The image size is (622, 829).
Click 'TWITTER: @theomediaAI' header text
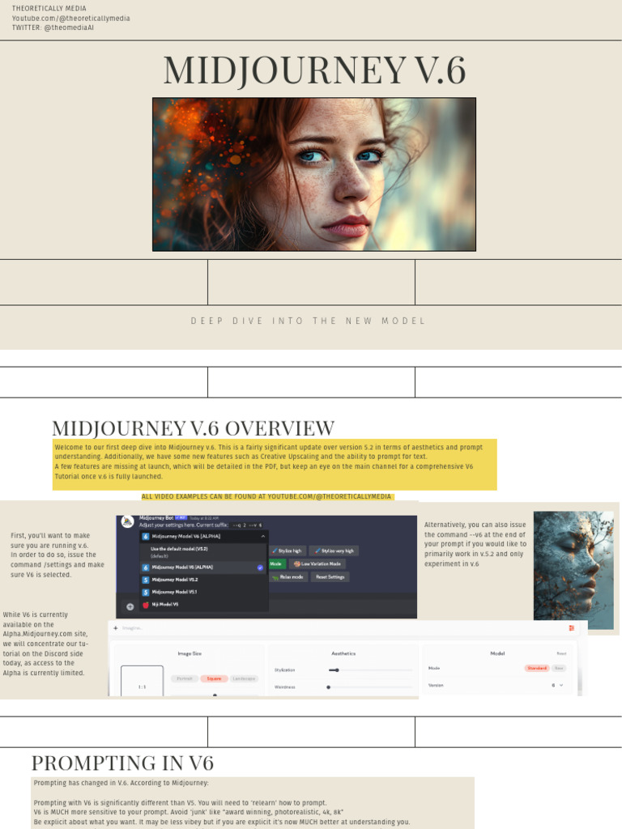click(x=53, y=28)
